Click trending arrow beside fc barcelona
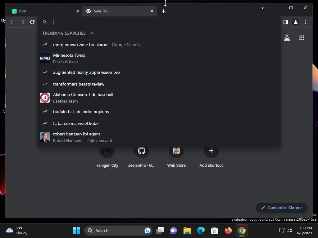This screenshot has width=318, height=238. tap(45, 123)
